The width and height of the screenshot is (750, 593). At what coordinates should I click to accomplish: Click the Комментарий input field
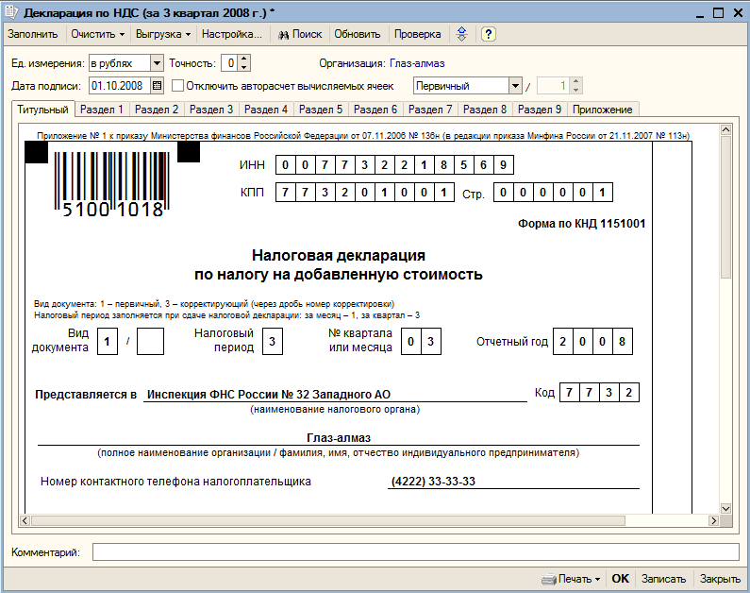click(416, 551)
